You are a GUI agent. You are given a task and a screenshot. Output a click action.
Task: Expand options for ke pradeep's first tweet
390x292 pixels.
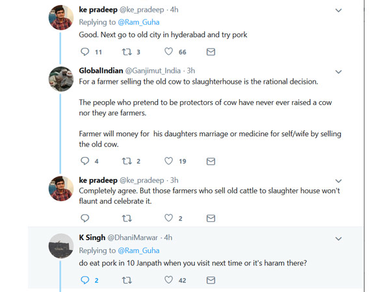coord(338,10)
